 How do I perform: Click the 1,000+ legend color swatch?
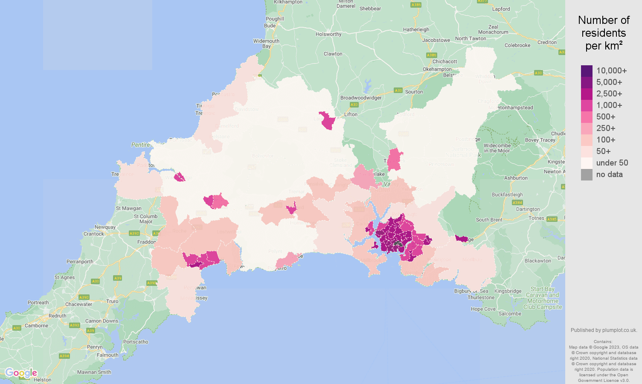tap(587, 105)
